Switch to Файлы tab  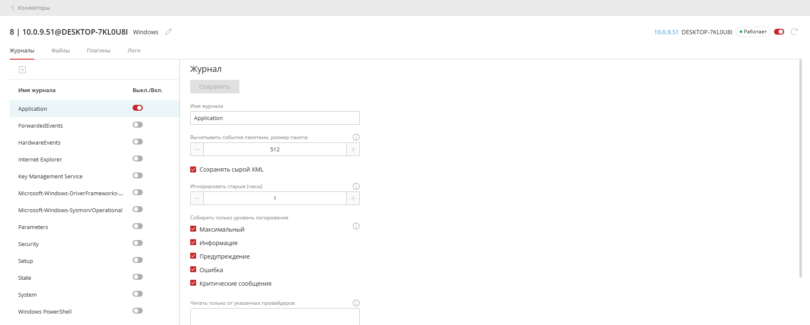click(x=61, y=50)
